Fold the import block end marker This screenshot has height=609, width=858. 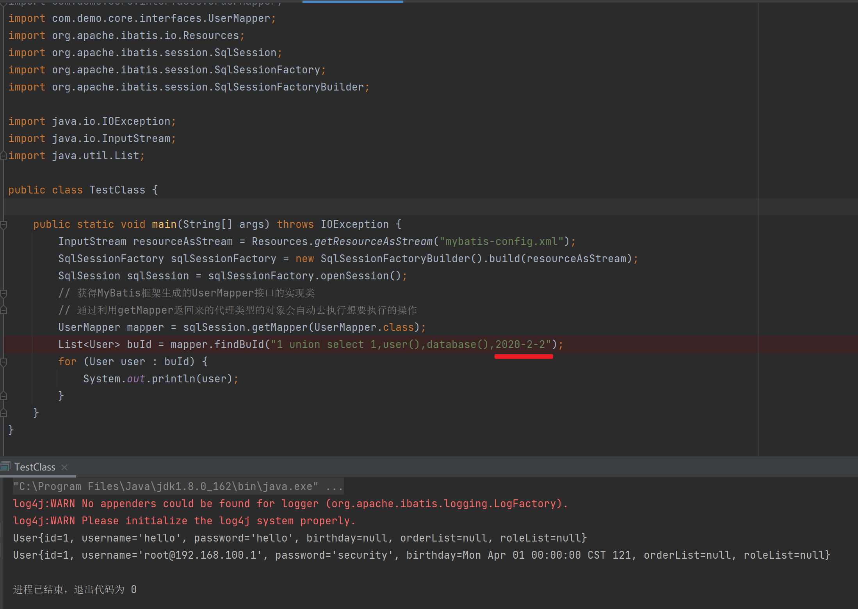[4, 156]
